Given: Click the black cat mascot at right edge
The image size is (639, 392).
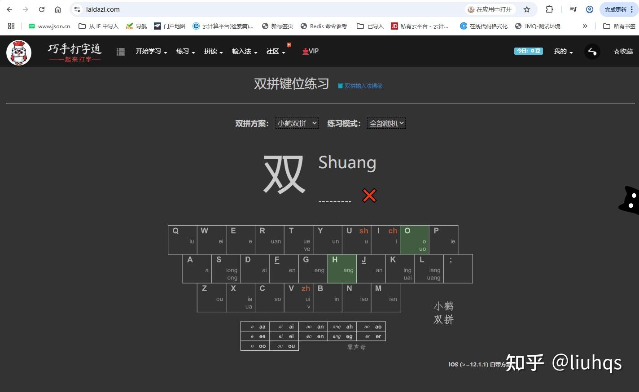Looking at the screenshot, I should [629, 200].
